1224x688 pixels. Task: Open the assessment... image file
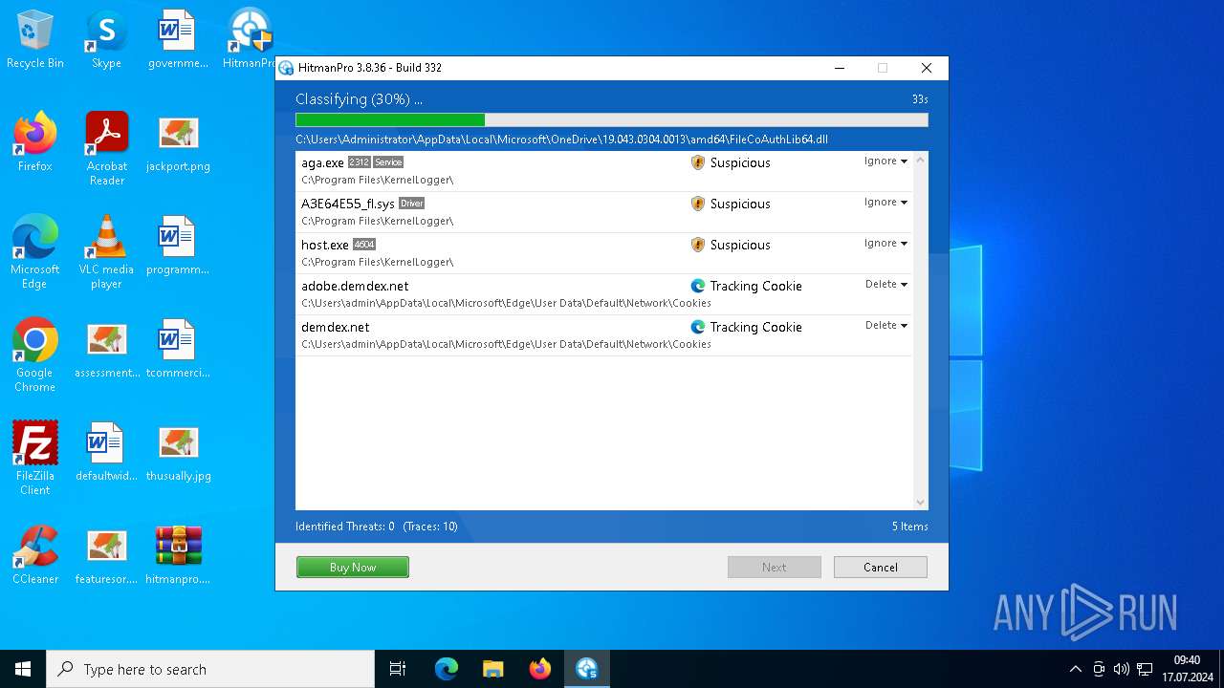pos(106,349)
